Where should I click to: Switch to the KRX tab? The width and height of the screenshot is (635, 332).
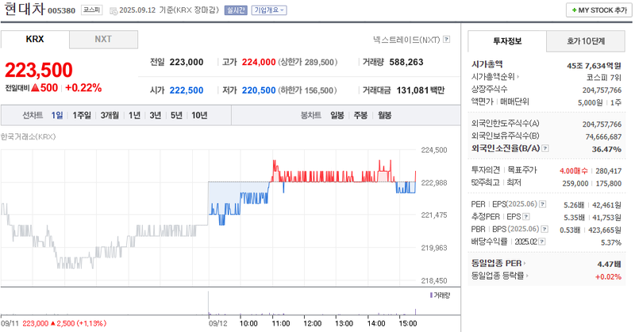coord(35,40)
